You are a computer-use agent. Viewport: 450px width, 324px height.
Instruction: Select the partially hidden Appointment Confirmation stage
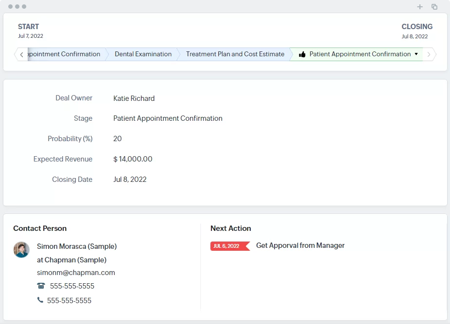pos(65,54)
